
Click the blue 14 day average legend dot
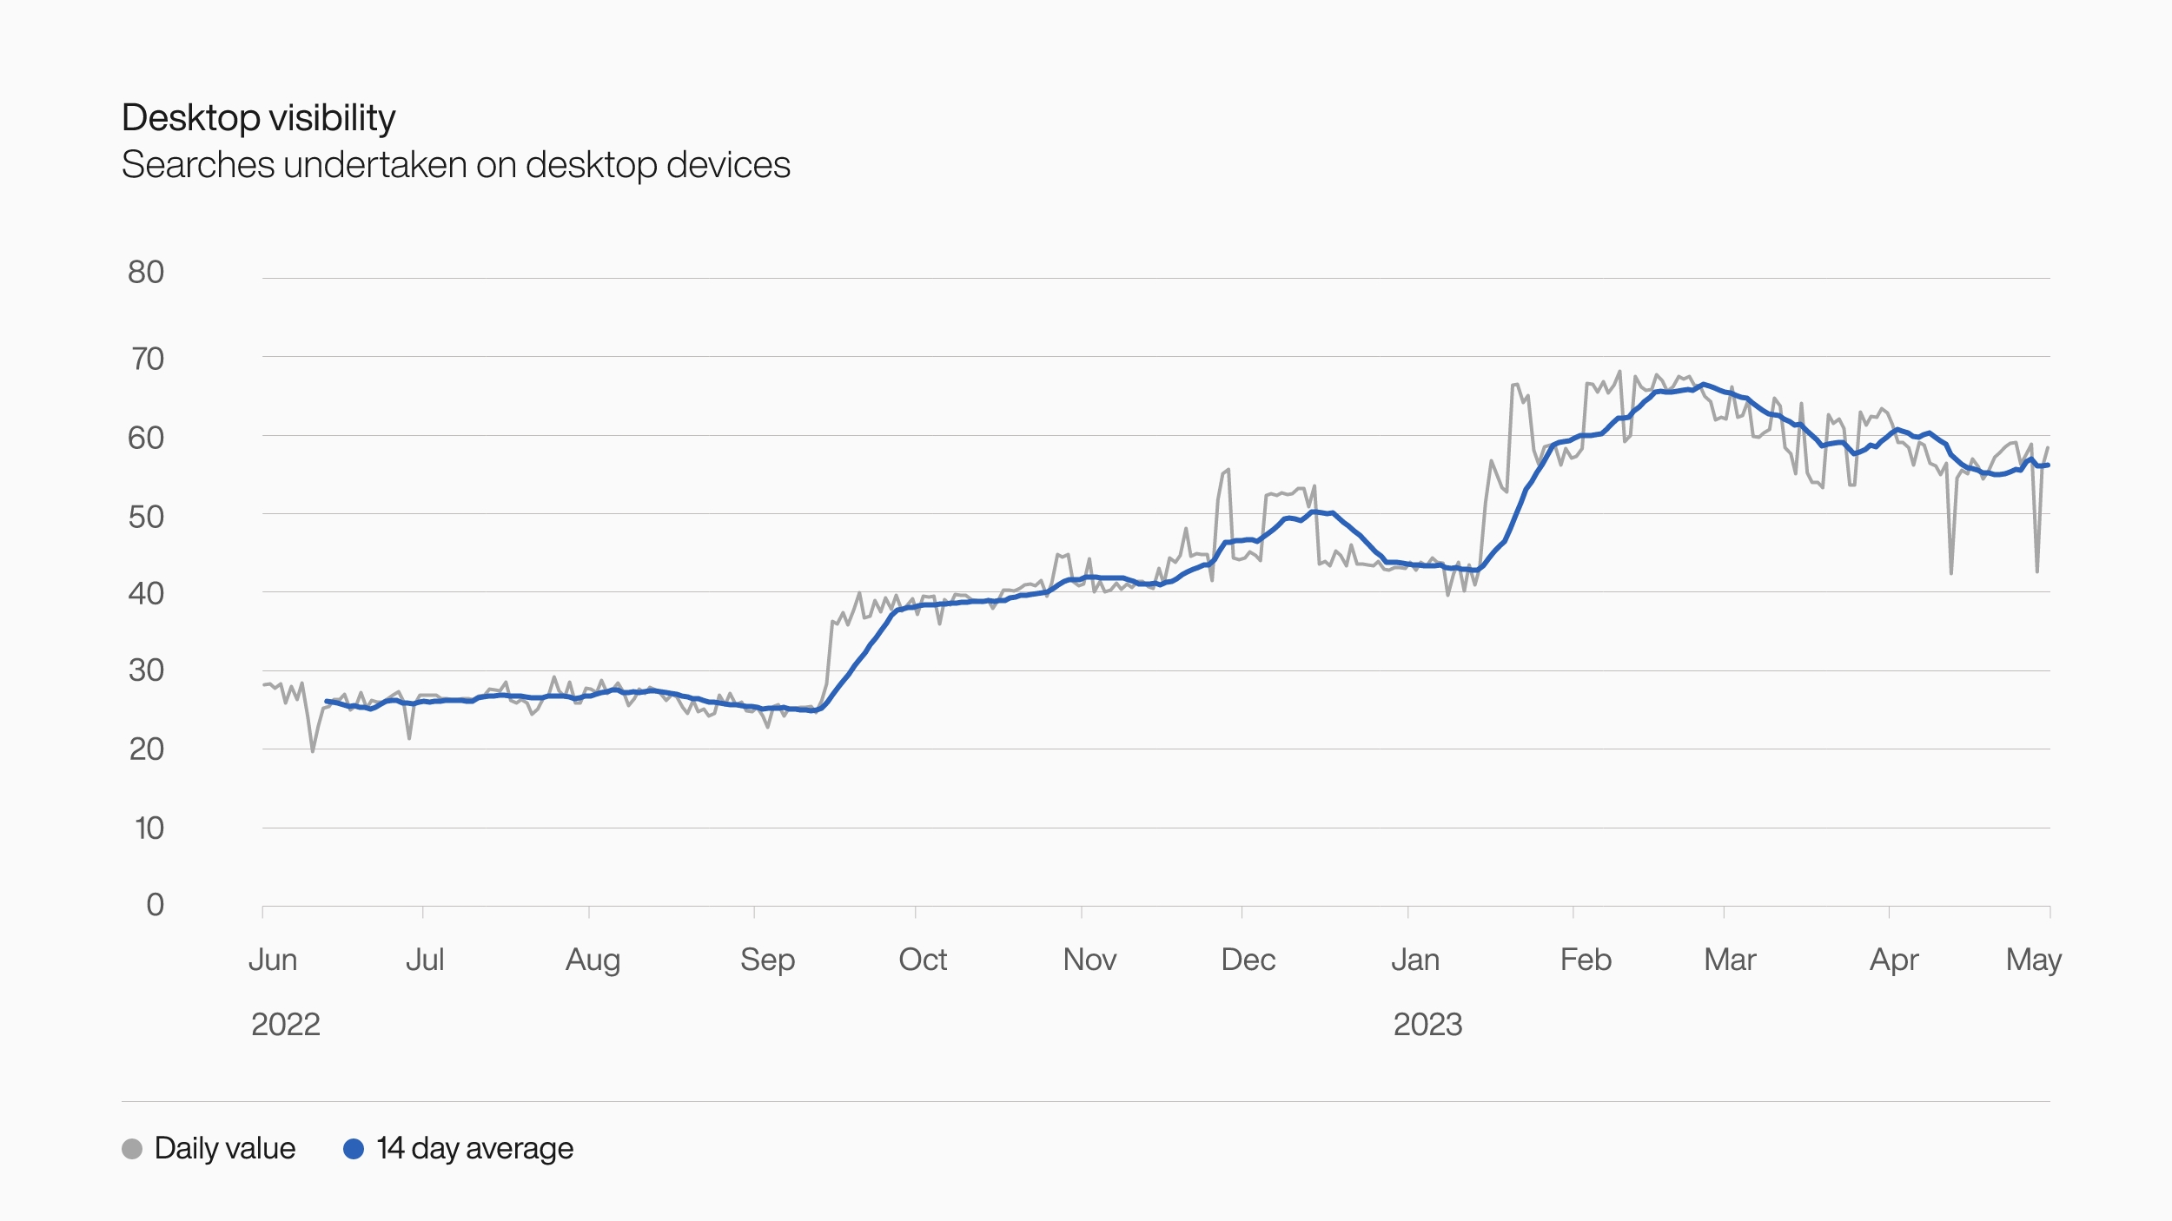354,1149
